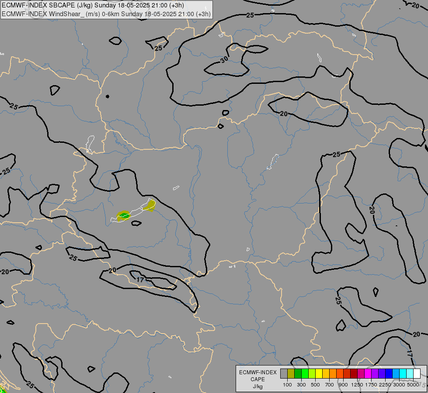Select the cyan swatch right of 3000

pyautogui.click(x=403, y=373)
